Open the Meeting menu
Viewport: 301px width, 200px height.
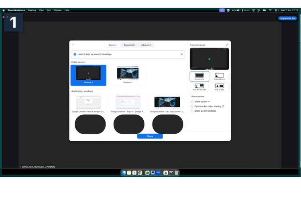[32, 10]
